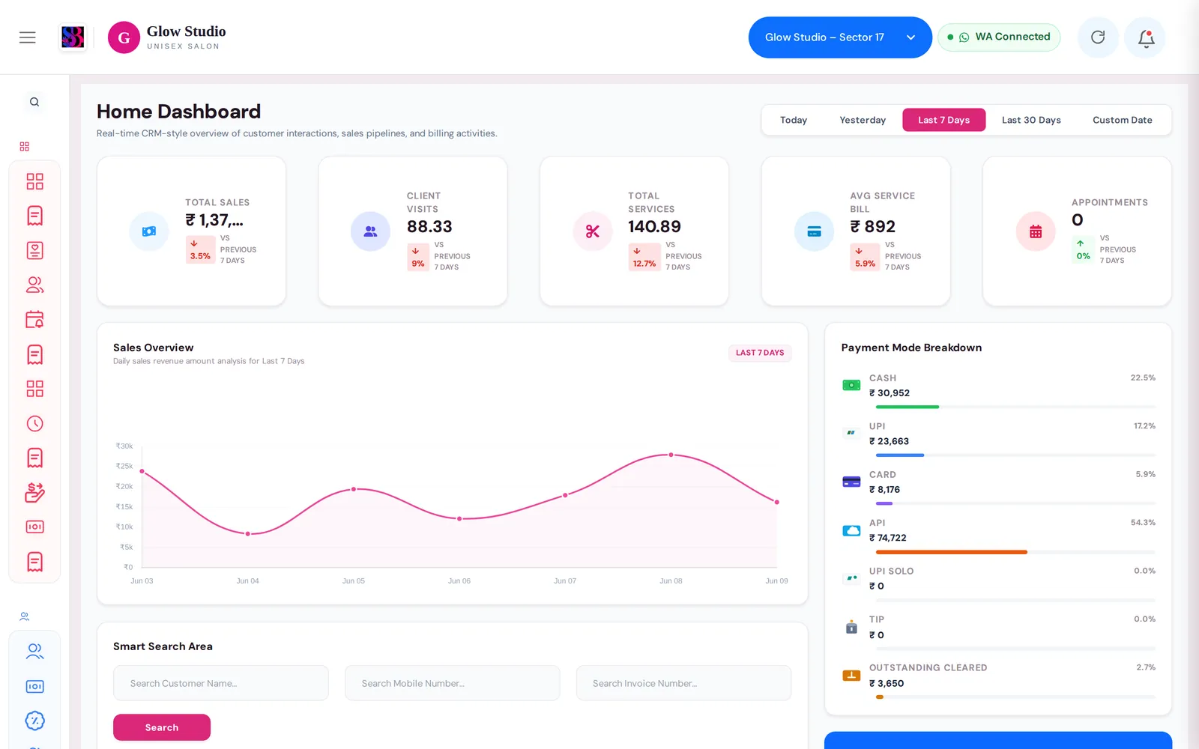Open the calendar reminder icon in the sidebar
1199x749 pixels.
[34, 320]
